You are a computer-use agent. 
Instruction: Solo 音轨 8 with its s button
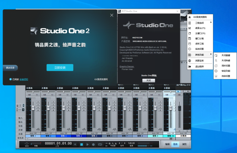[x=145, y=105]
